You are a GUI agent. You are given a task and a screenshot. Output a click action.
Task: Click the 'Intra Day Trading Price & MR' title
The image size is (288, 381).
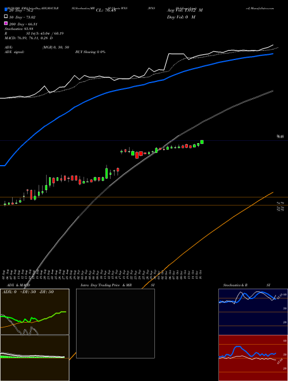pos(106,285)
